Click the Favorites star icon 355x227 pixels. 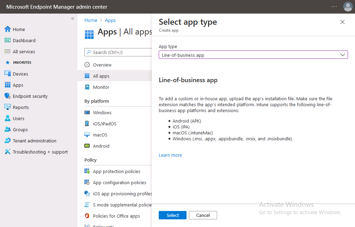click(8, 62)
